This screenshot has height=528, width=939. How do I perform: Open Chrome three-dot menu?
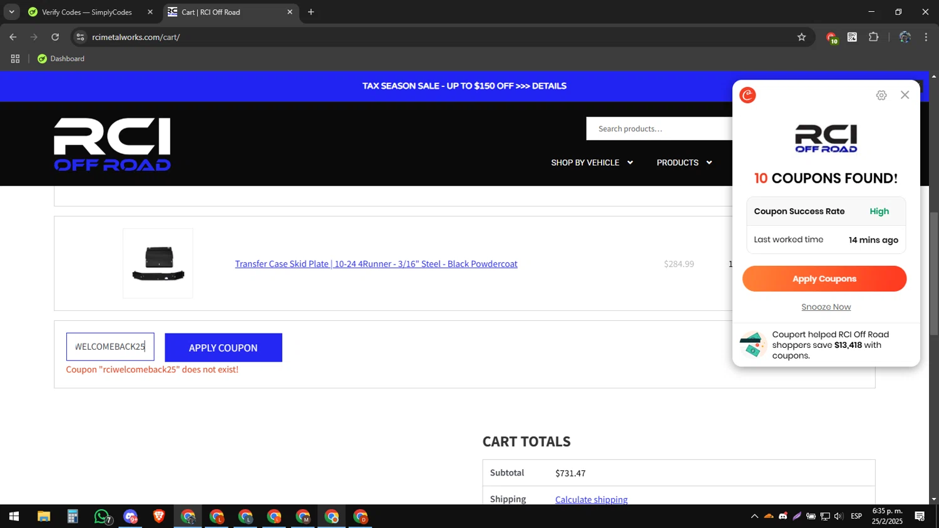click(926, 37)
